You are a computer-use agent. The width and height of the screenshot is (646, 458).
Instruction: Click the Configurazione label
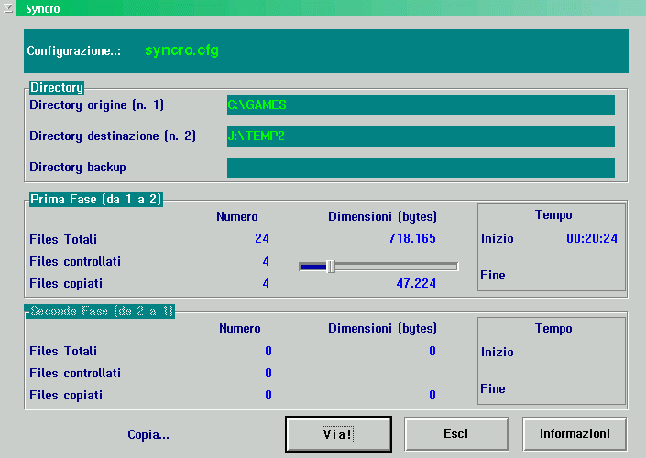coord(74,51)
